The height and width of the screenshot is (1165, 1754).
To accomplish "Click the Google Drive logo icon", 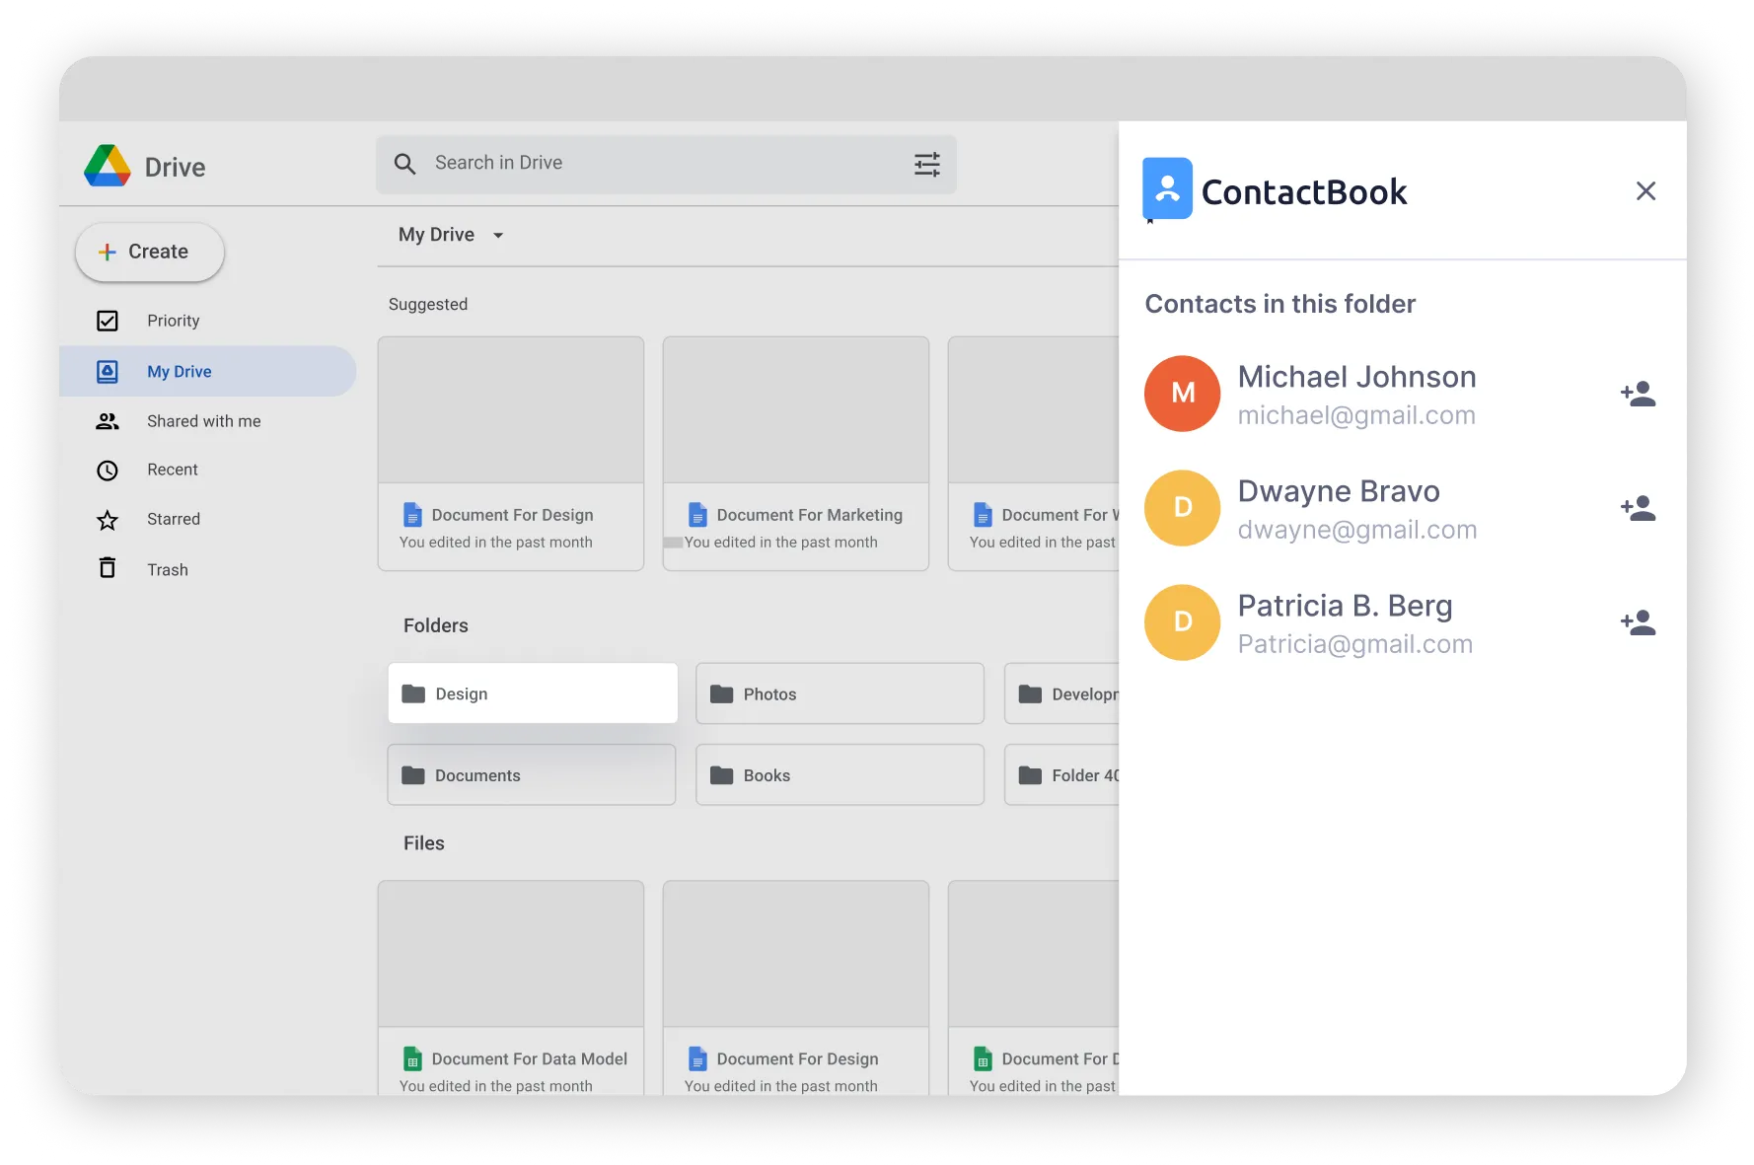I will [109, 166].
